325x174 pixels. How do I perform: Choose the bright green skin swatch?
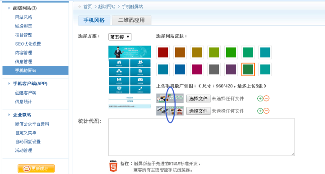point(231,52)
